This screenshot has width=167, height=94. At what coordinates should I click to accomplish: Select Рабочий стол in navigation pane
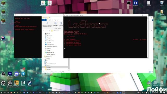coord(50,44)
